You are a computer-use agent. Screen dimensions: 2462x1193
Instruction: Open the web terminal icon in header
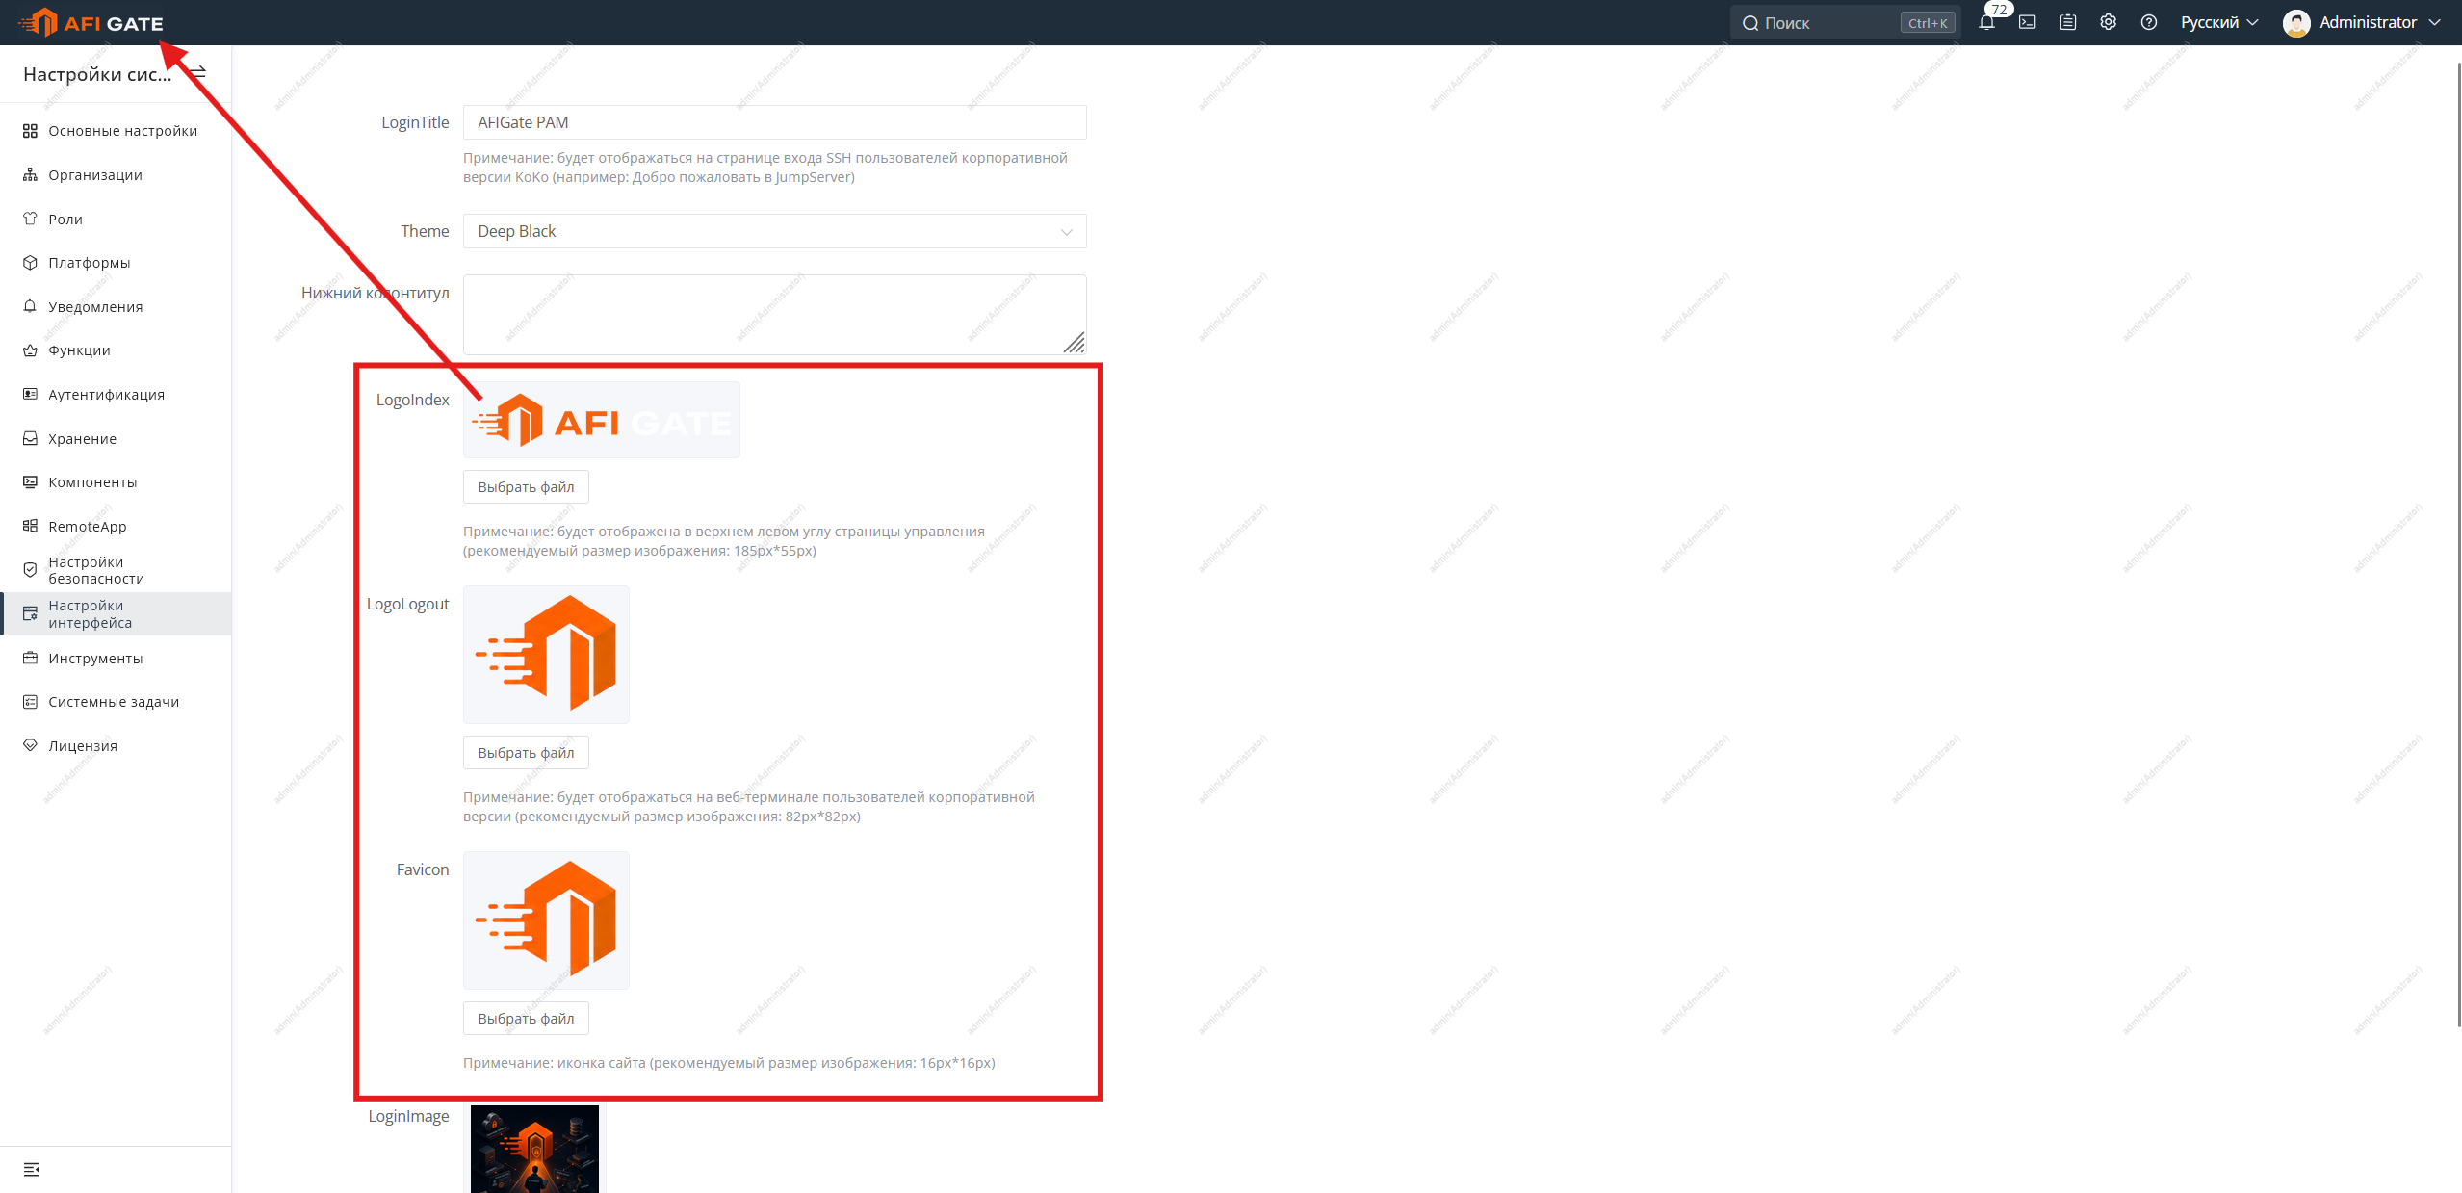pyautogui.click(x=2028, y=23)
